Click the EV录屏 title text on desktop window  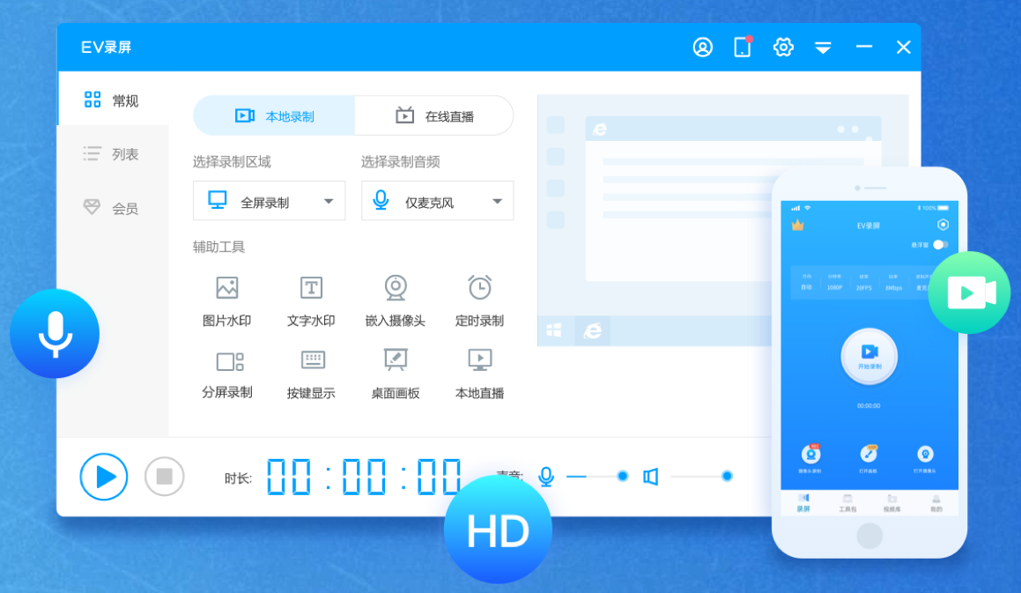click(x=106, y=47)
